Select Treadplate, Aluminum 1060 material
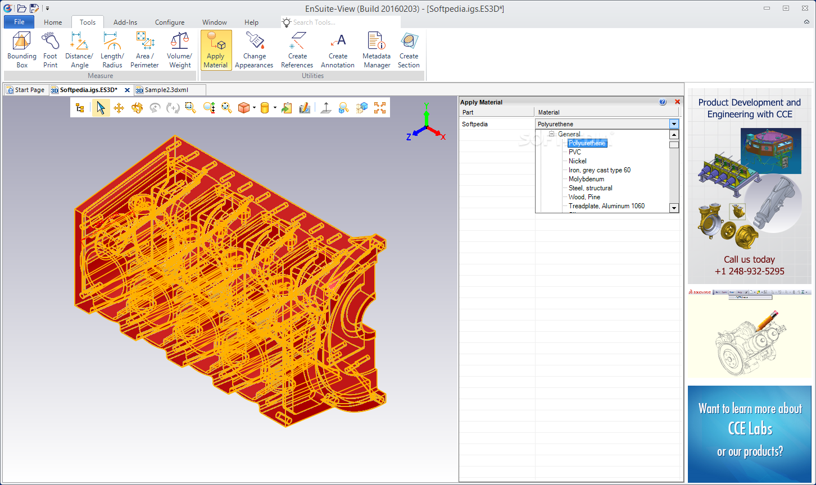The height and width of the screenshot is (485, 816). pyautogui.click(x=607, y=206)
